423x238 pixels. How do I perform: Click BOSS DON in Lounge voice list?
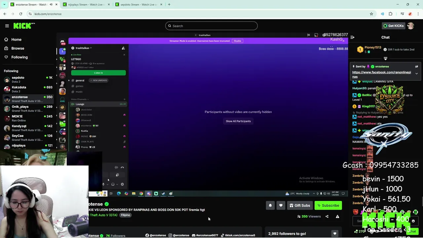click(87, 115)
